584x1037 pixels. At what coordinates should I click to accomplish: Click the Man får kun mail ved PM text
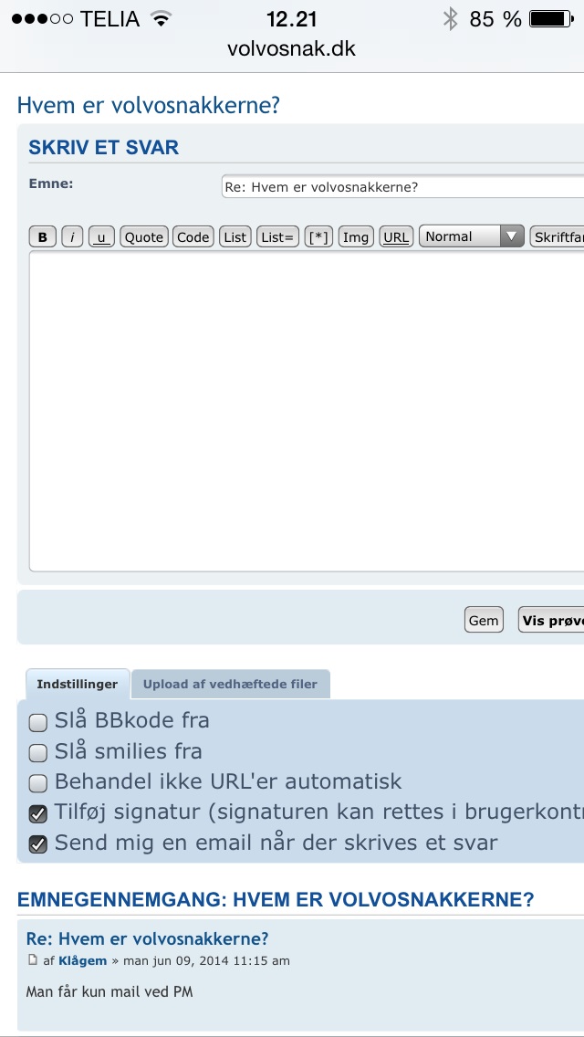(109, 992)
